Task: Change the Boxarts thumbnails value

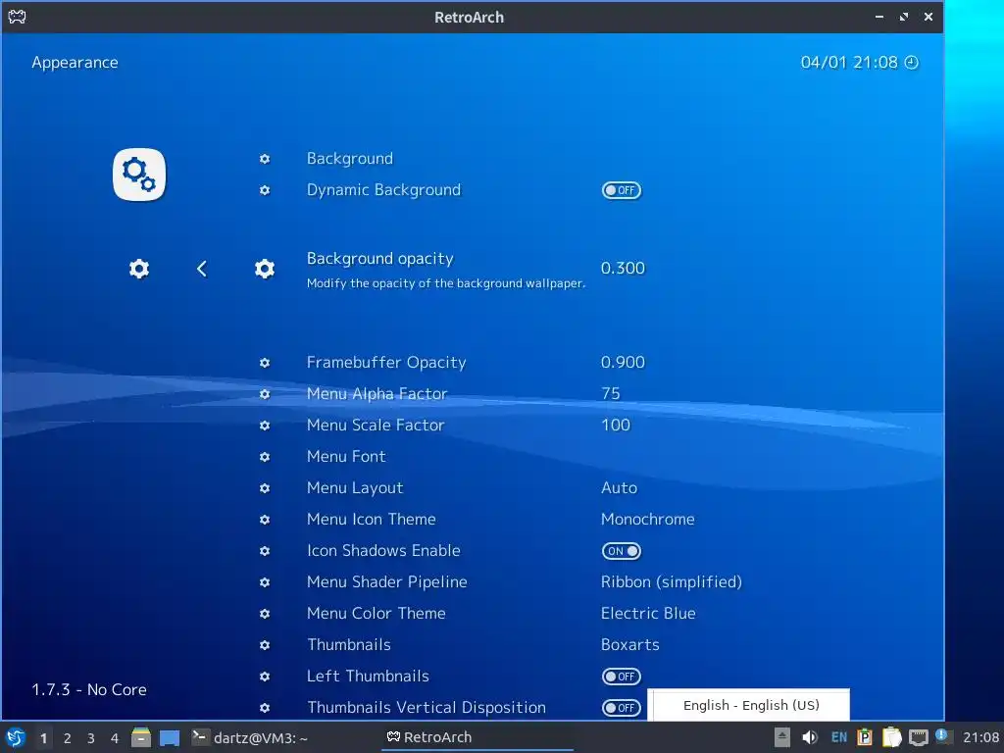Action: [x=630, y=645]
